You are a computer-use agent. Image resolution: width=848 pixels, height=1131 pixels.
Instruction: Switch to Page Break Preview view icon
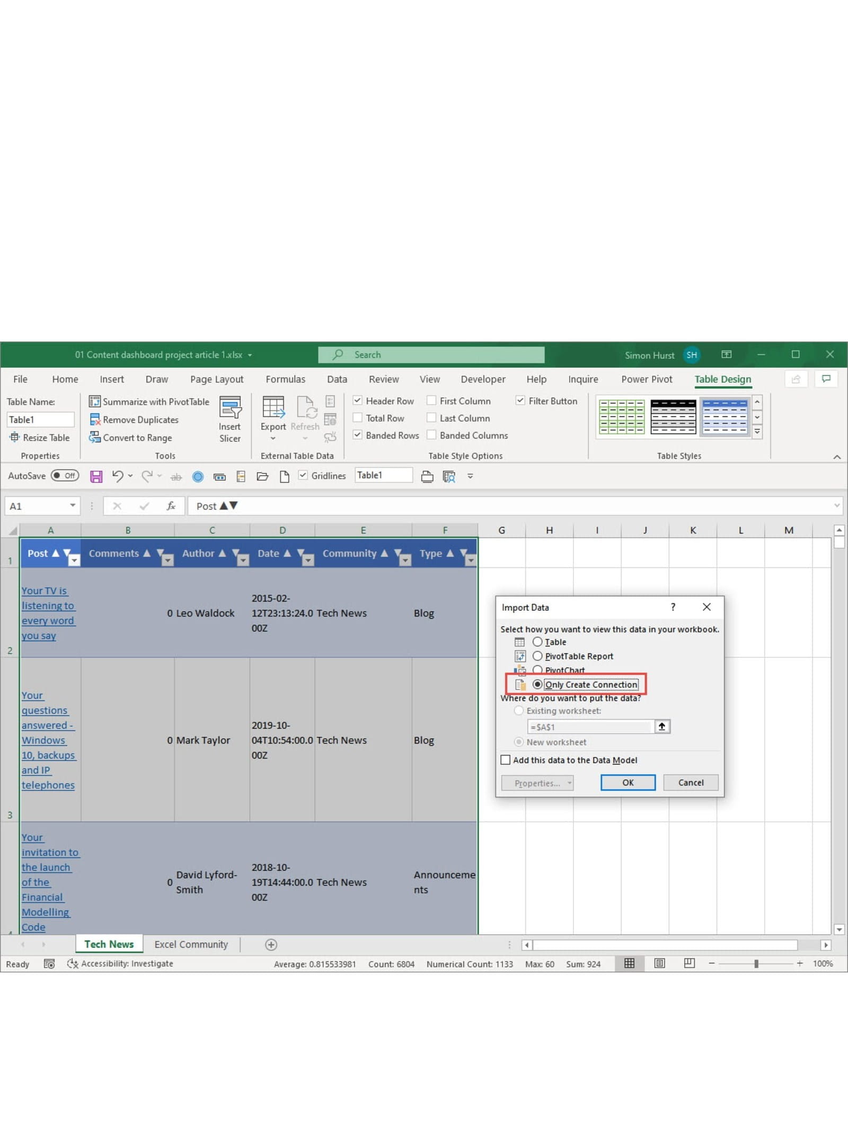tap(689, 963)
